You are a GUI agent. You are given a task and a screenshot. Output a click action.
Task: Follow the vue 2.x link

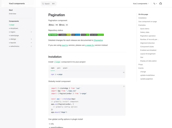[x=65, y=45]
